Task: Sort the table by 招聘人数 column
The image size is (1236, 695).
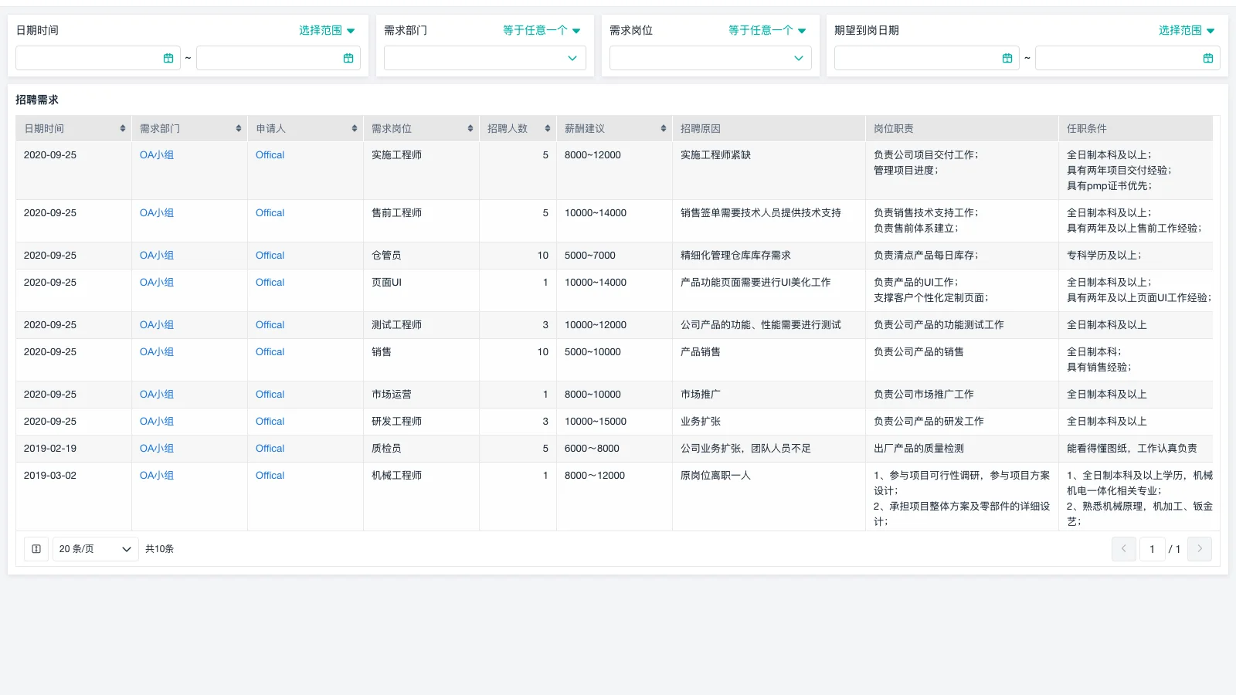Action: tap(548, 128)
